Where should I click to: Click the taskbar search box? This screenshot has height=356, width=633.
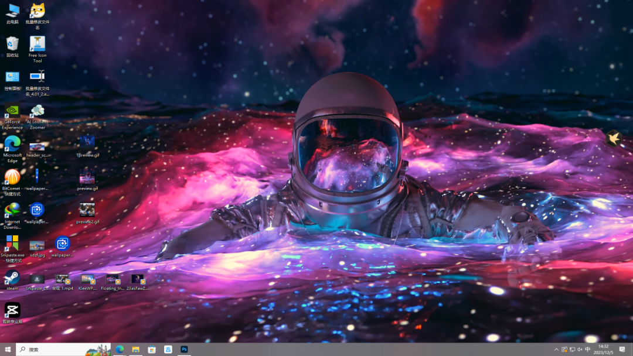point(63,350)
